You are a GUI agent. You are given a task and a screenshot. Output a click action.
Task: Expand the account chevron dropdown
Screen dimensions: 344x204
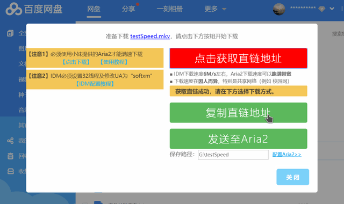[332, 9]
